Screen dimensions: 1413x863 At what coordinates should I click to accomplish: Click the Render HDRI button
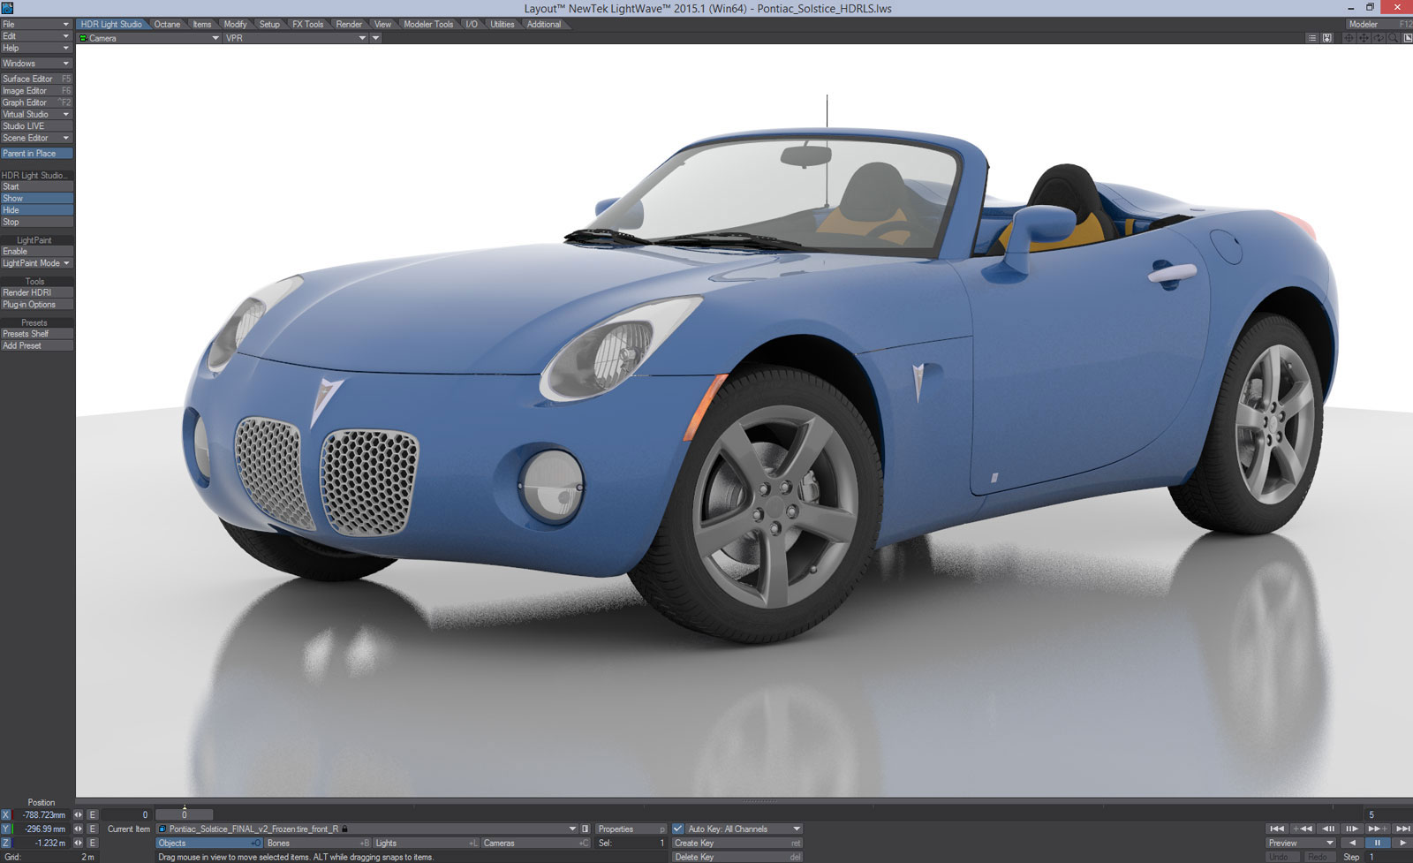[x=36, y=292]
